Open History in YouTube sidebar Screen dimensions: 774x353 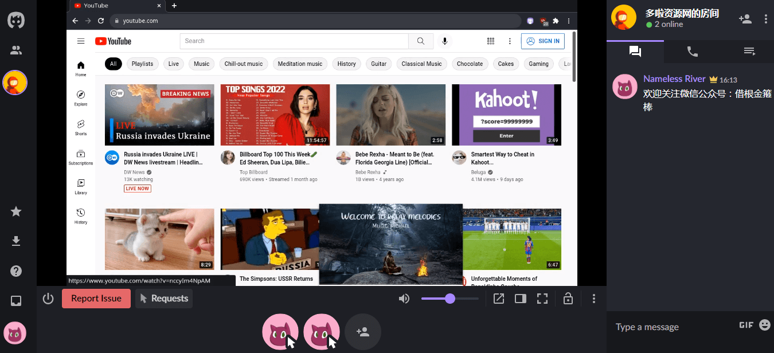tap(81, 216)
